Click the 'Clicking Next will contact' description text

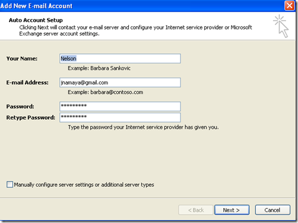pos(135,30)
